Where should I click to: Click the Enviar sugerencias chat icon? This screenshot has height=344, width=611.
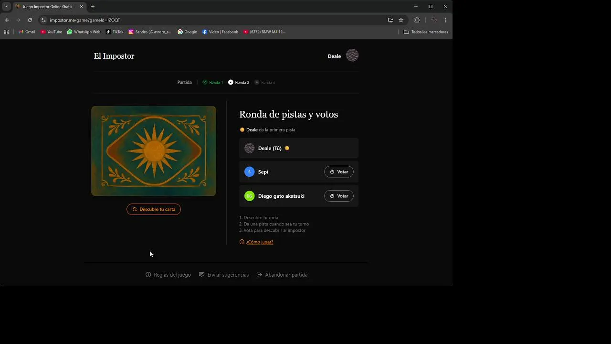click(202, 275)
